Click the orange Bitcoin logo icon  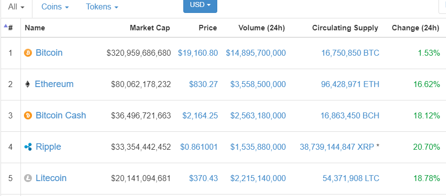28,53
